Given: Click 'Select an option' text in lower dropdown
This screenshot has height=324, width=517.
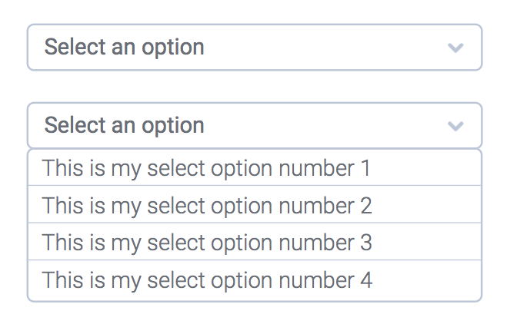Looking at the screenshot, I should coord(124,126).
